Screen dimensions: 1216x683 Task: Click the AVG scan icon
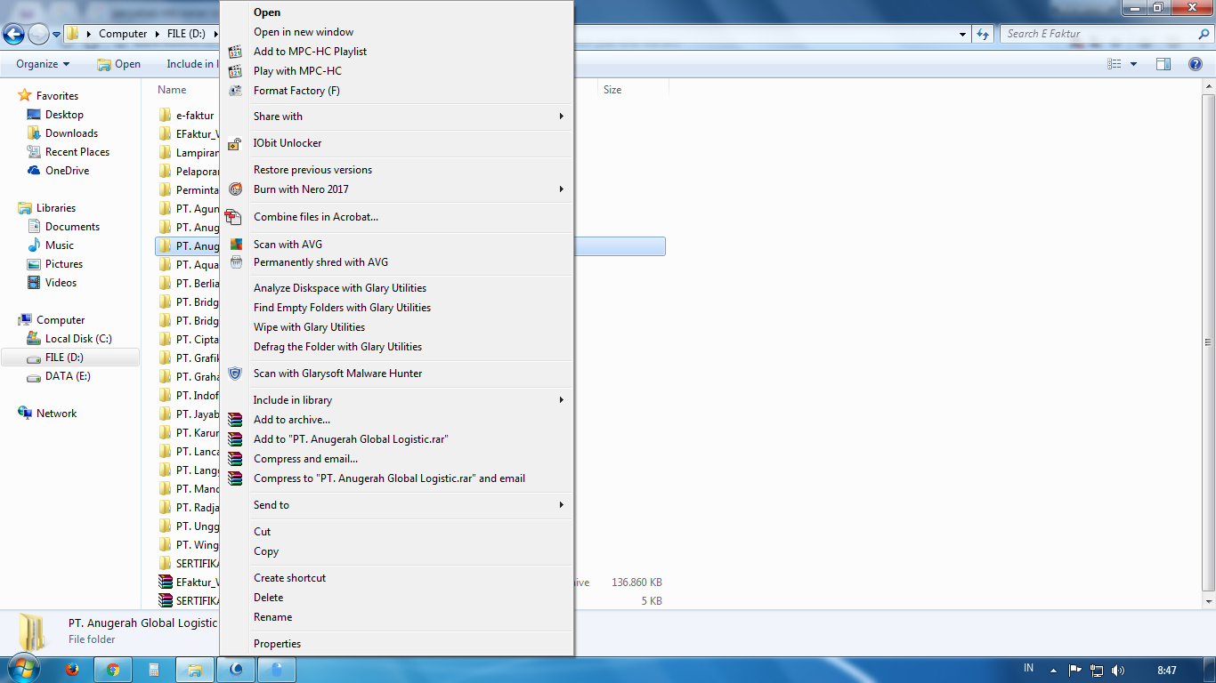point(236,245)
